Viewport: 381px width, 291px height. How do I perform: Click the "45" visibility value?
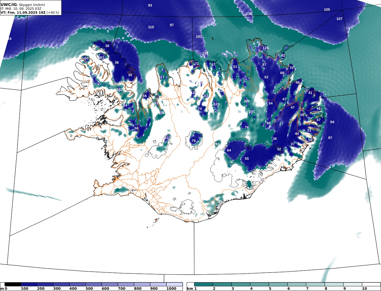298,82
